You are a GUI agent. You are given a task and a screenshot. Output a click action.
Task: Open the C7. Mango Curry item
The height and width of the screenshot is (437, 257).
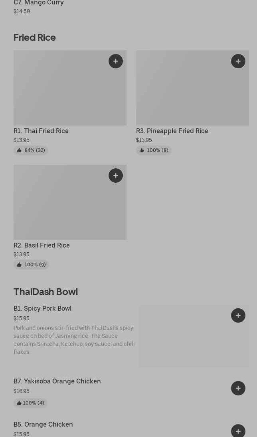[39, 3]
